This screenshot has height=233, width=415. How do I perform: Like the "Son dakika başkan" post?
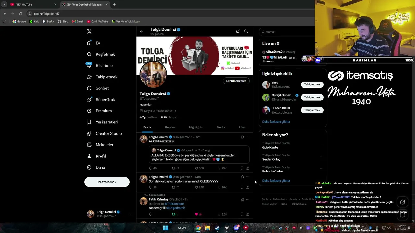coord(199,187)
